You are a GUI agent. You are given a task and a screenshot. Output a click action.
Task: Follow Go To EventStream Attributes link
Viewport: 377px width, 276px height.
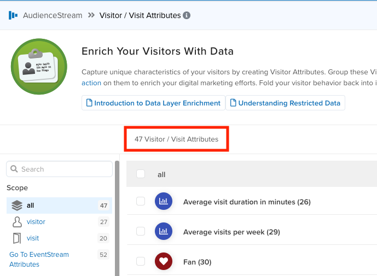39,259
